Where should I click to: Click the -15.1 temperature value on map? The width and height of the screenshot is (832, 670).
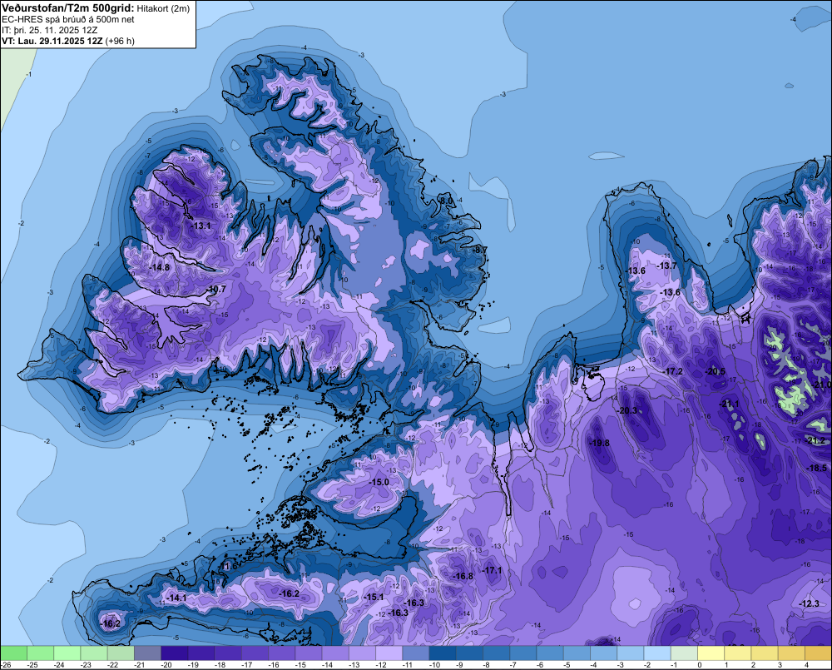pos(374,597)
